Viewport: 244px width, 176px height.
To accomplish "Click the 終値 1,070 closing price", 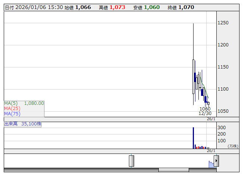I will 181,7.
